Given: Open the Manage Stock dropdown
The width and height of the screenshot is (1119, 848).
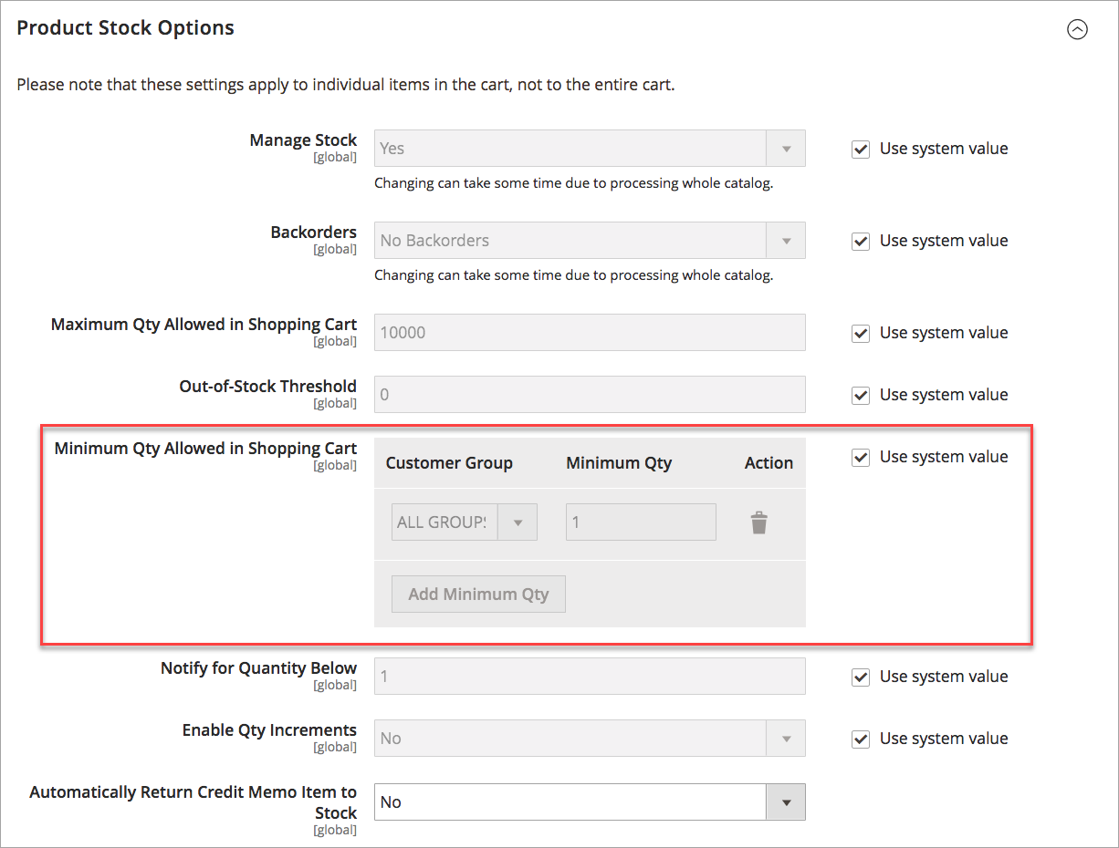Looking at the screenshot, I should tap(786, 148).
